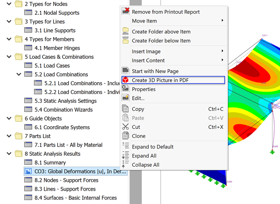Select 5.4 Combination Wizards

pyautogui.click(x=64, y=110)
